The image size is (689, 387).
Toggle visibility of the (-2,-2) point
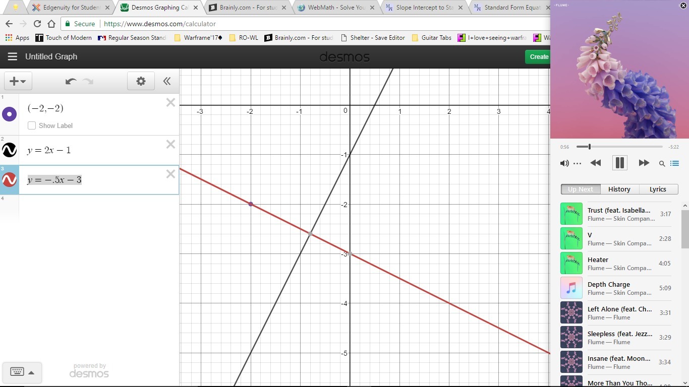pos(9,114)
